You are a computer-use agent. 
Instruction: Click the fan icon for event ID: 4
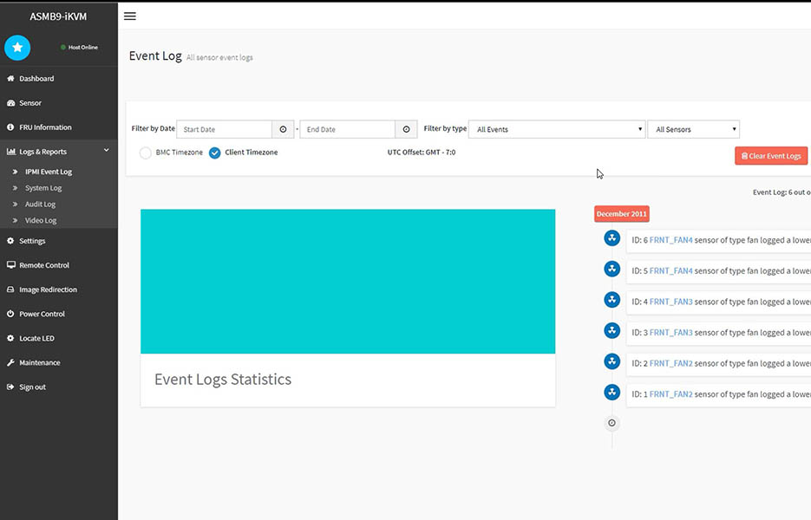click(x=612, y=300)
